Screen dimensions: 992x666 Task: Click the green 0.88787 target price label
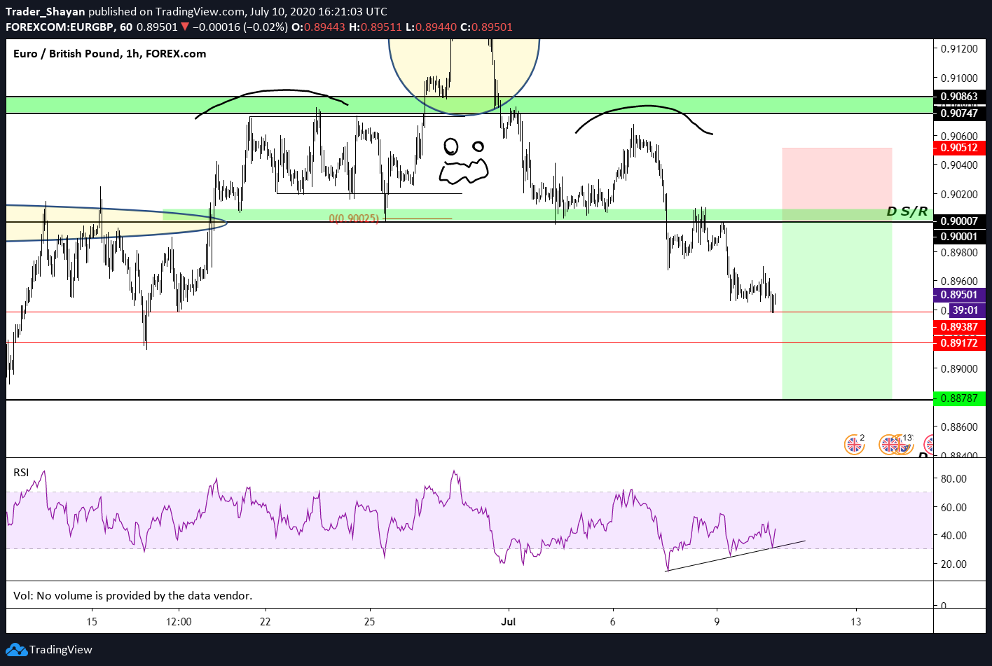[x=959, y=398]
